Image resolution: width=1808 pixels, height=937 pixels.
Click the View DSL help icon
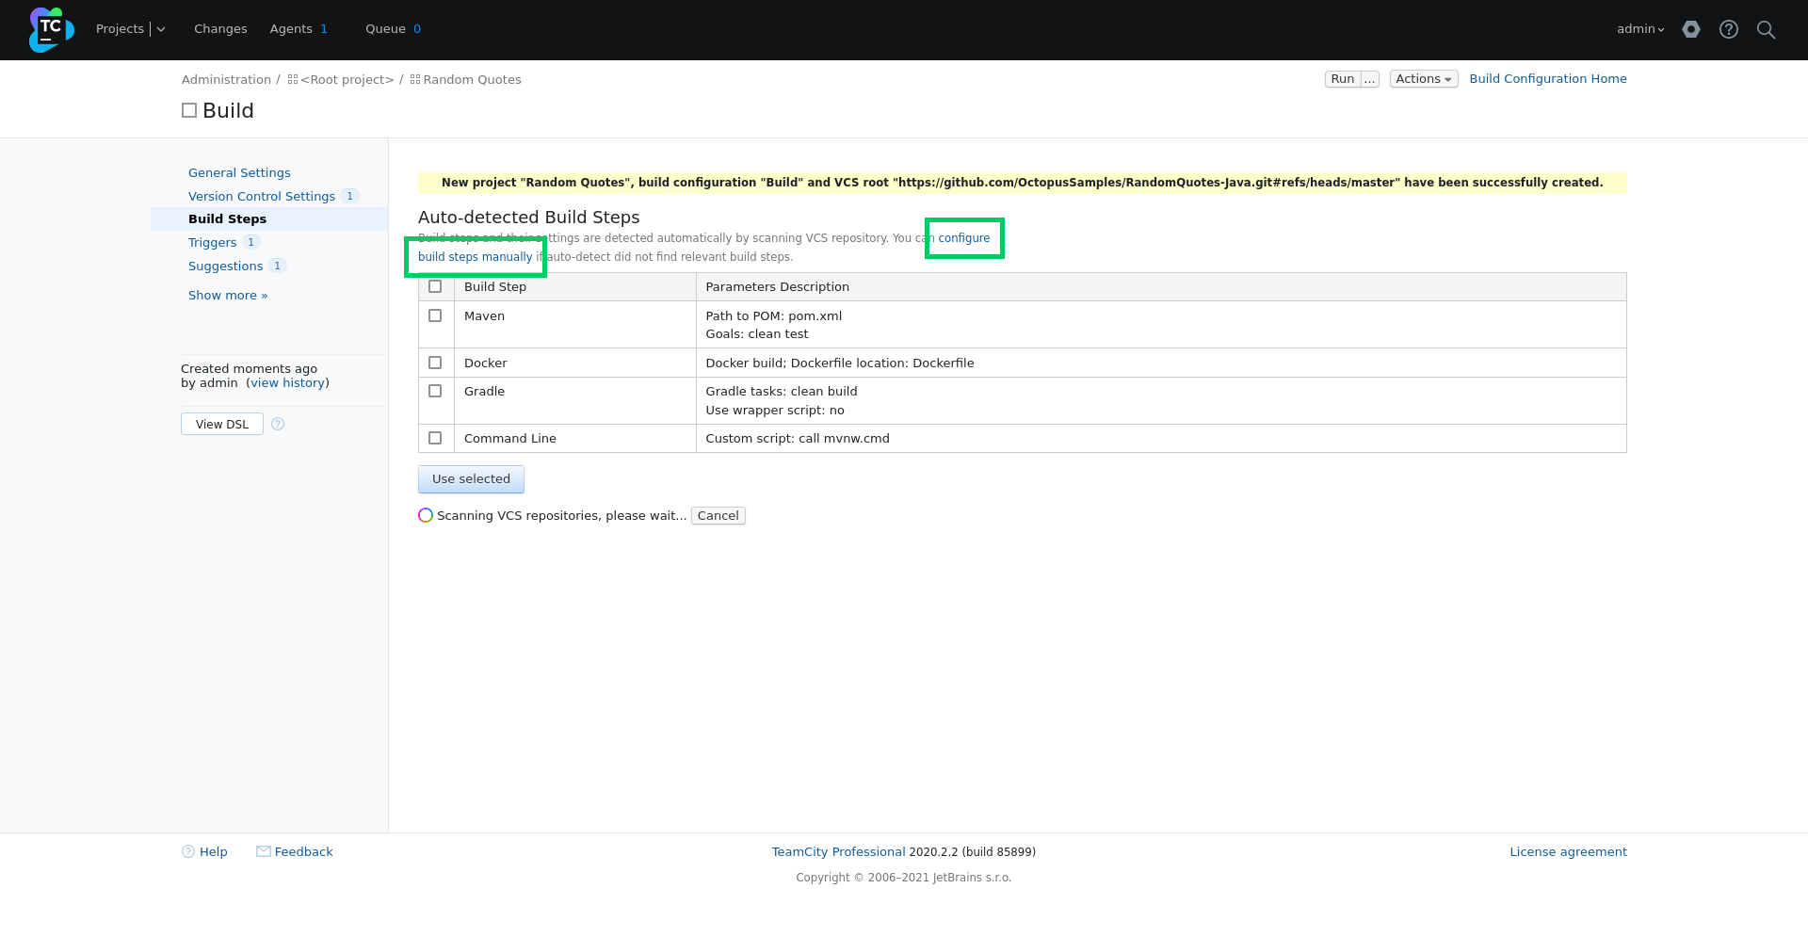click(278, 424)
